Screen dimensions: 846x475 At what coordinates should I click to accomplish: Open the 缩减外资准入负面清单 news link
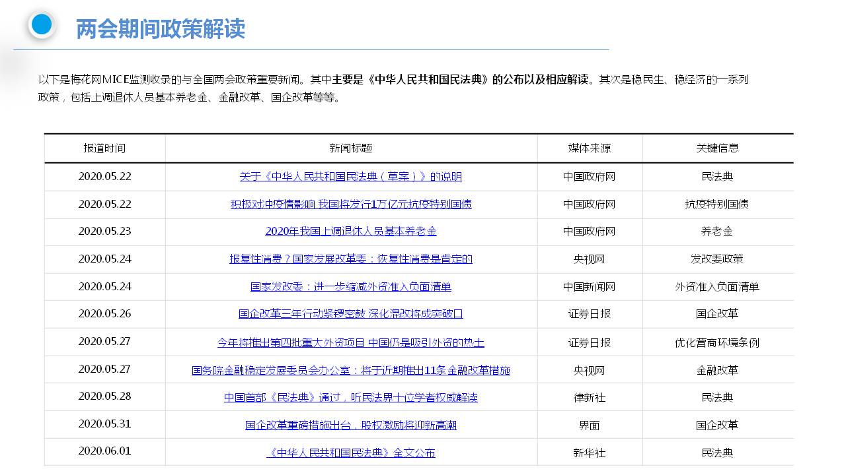tap(350, 287)
